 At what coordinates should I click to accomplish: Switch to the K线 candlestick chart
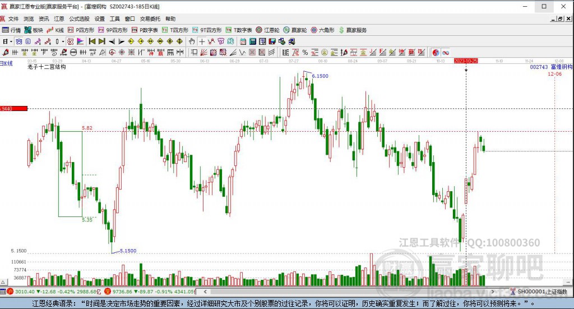pyautogui.click(x=55, y=30)
